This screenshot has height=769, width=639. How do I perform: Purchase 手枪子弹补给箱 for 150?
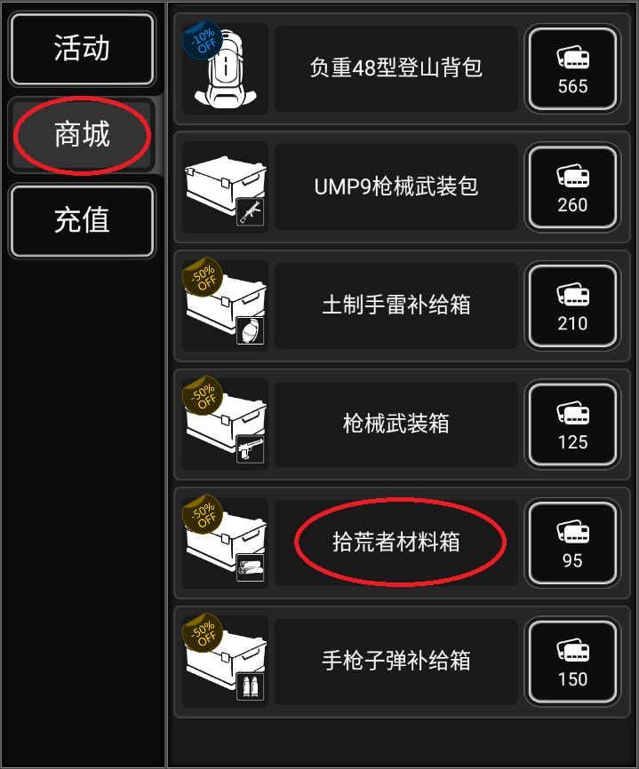[x=572, y=662]
